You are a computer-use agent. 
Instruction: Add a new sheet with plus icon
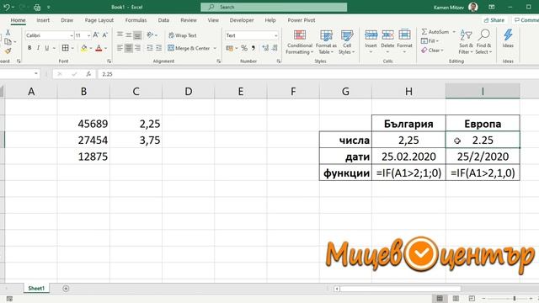[66, 288]
